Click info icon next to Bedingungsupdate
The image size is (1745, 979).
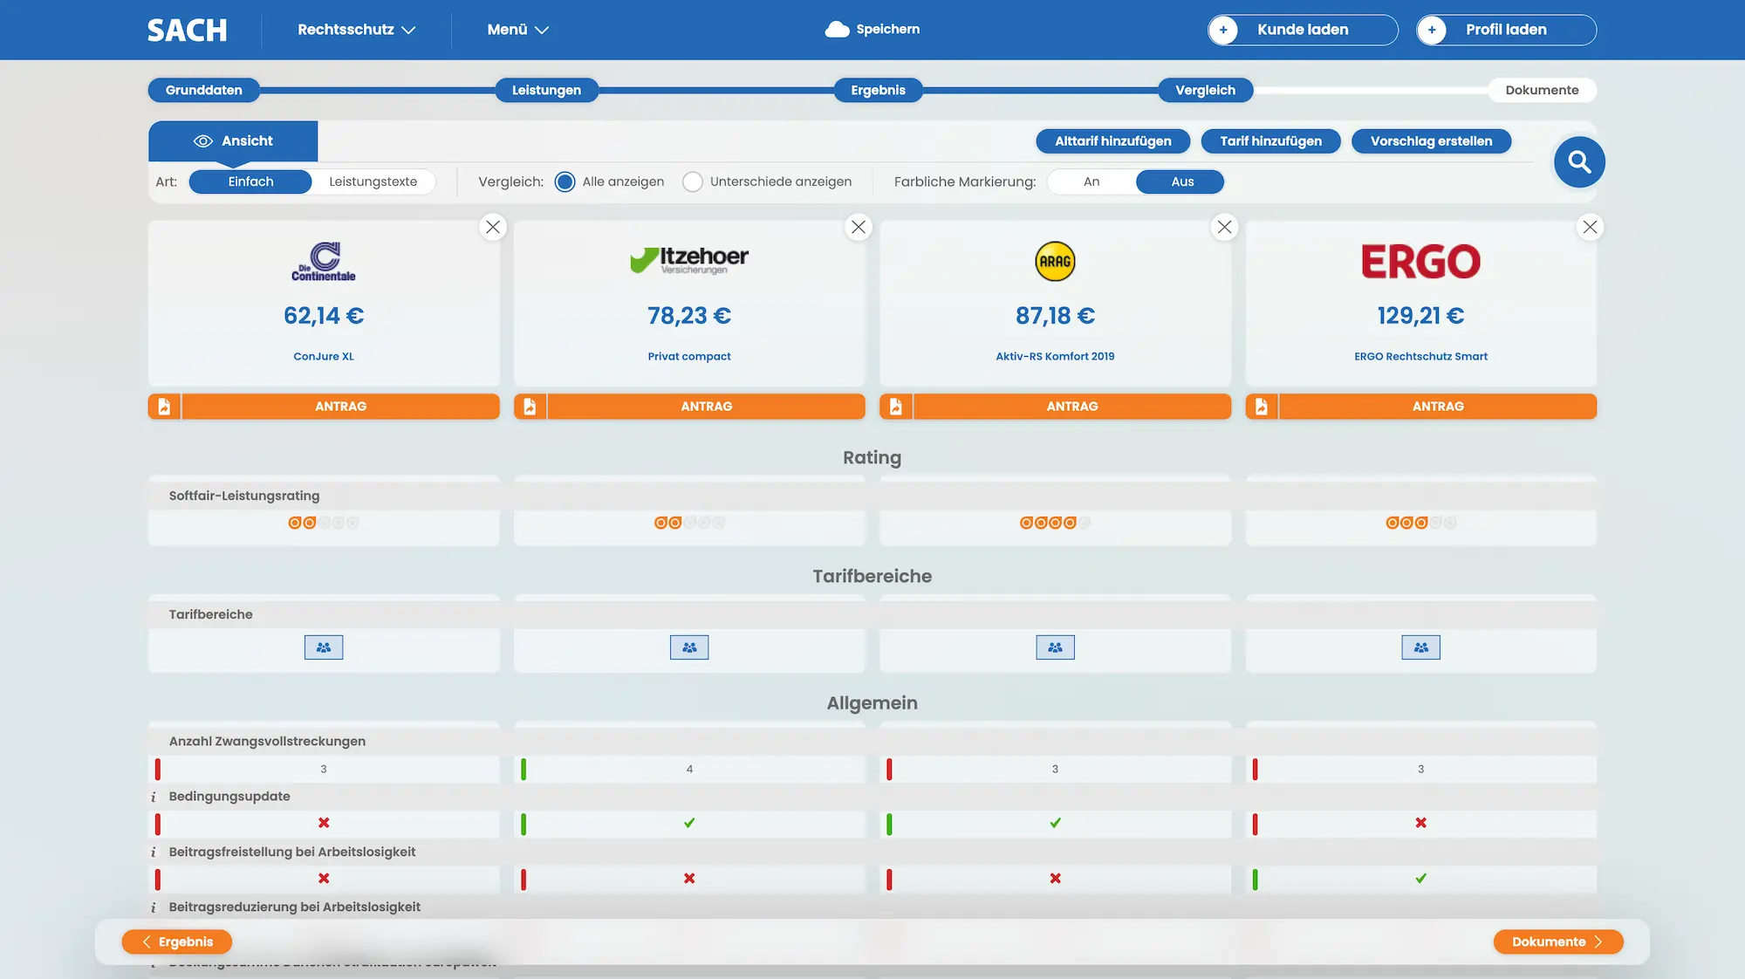pyautogui.click(x=154, y=798)
